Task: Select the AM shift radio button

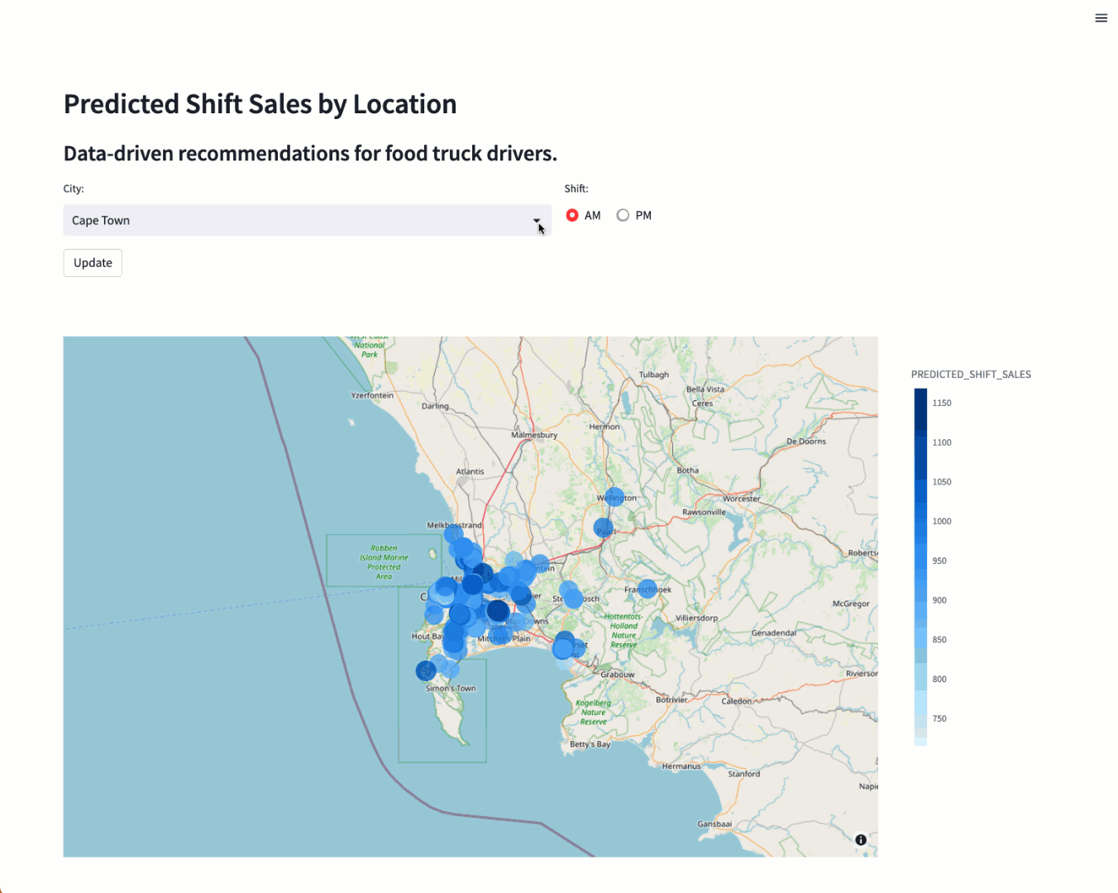Action: point(572,215)
